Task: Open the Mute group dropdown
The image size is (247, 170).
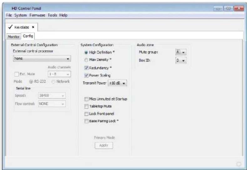Action: [181, 52]
